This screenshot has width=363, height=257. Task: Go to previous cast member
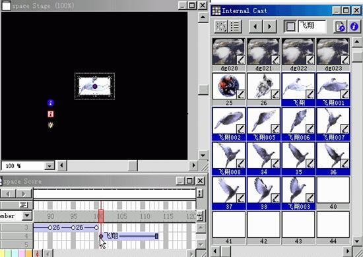click(x=255, y=26)
